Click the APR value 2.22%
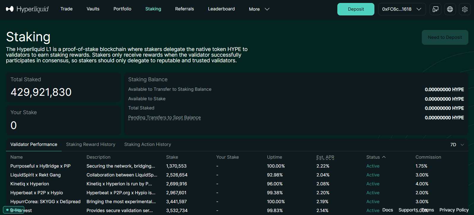Screen dimensions: 474x215 coord(323,166)
